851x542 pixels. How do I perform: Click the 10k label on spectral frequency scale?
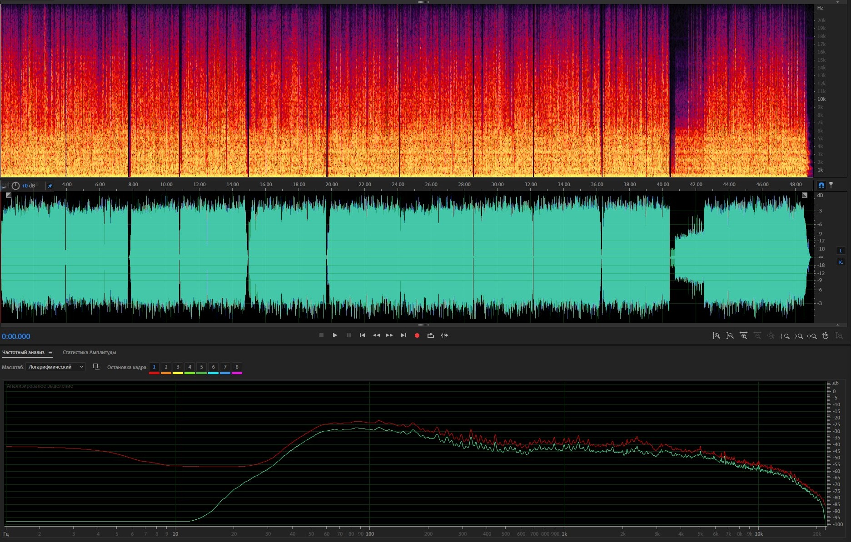tap(821, 99)
